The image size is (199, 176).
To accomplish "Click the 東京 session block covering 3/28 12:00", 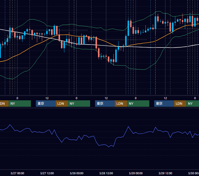I will [105, 104].
